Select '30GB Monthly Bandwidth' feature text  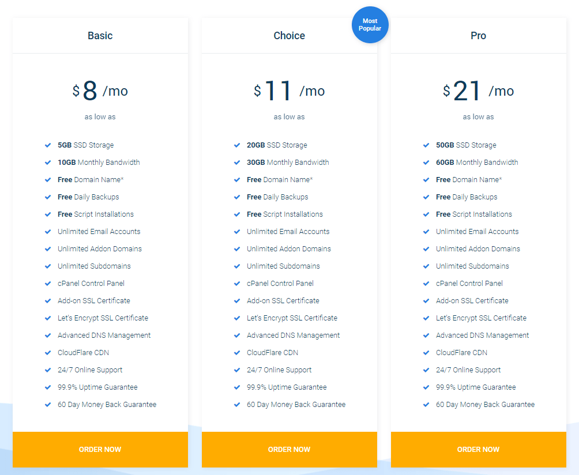[288, 163]
